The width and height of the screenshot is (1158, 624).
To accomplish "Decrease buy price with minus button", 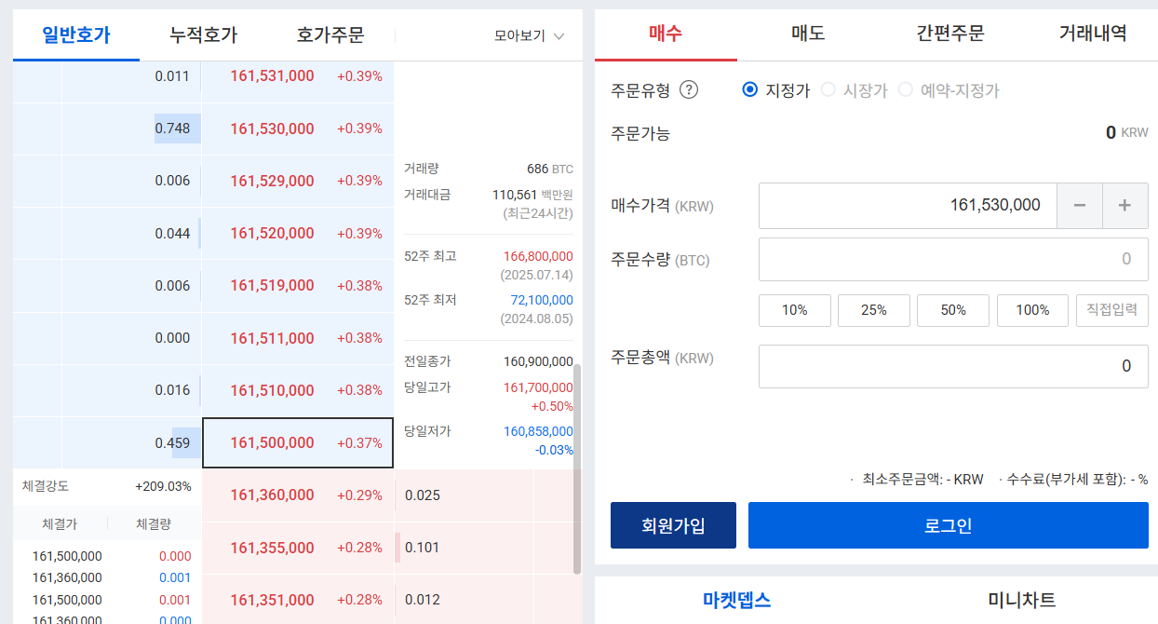I will pyautogui.click(x=1080, y=206).
